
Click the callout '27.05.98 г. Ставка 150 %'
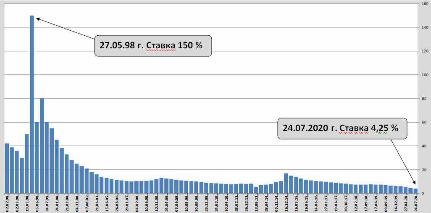pyautogui.click(x=153, y=46)
